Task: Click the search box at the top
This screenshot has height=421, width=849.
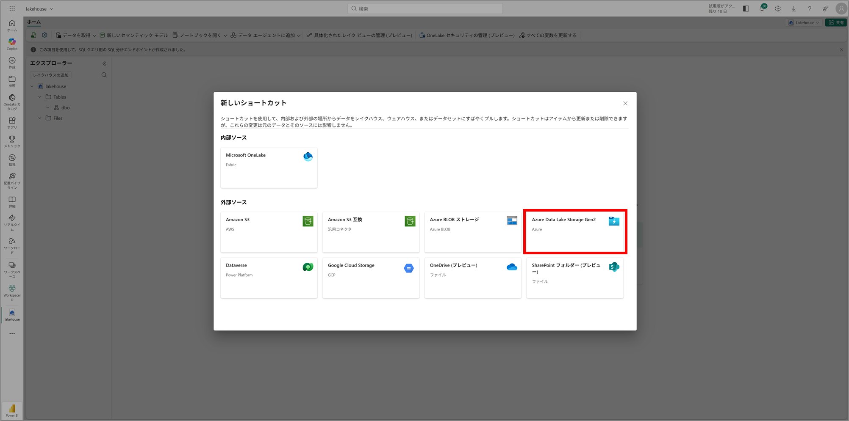Action: 425,8
